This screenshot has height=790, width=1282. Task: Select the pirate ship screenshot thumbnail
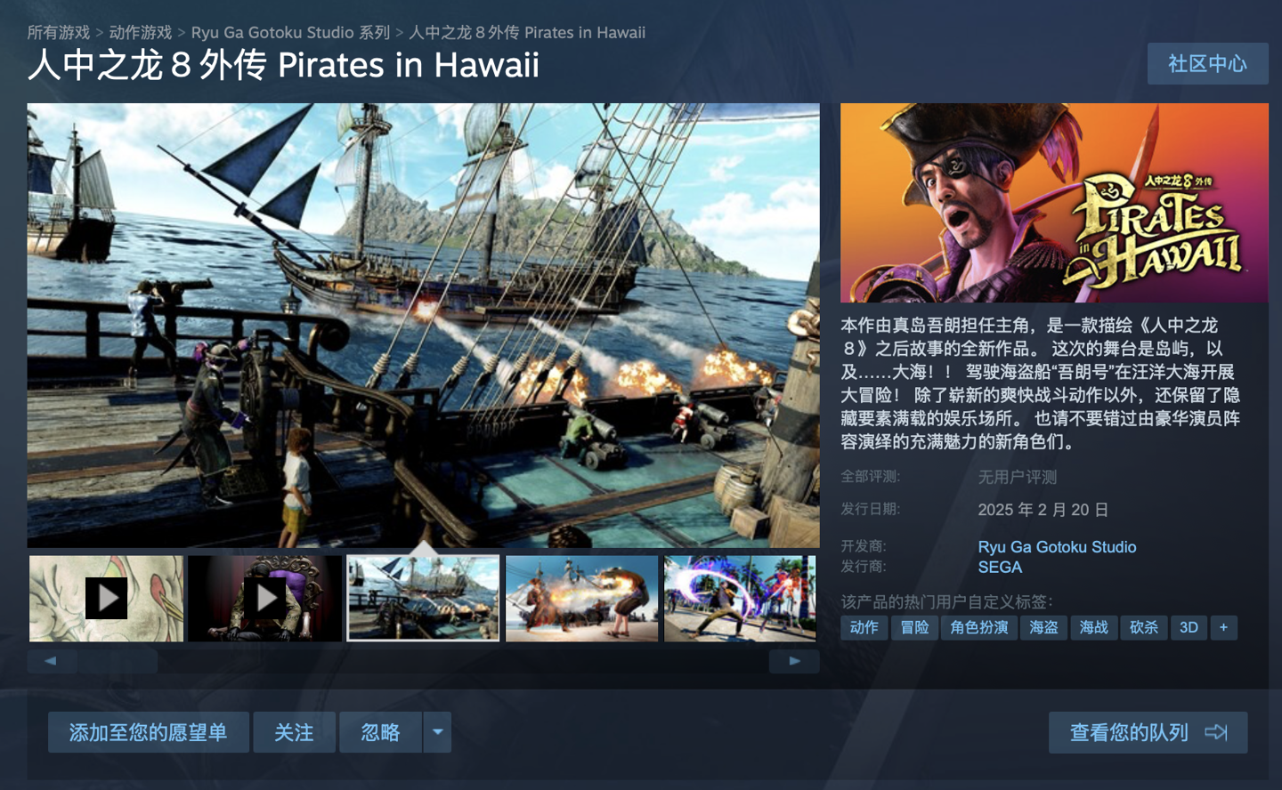tap(423, 598)
